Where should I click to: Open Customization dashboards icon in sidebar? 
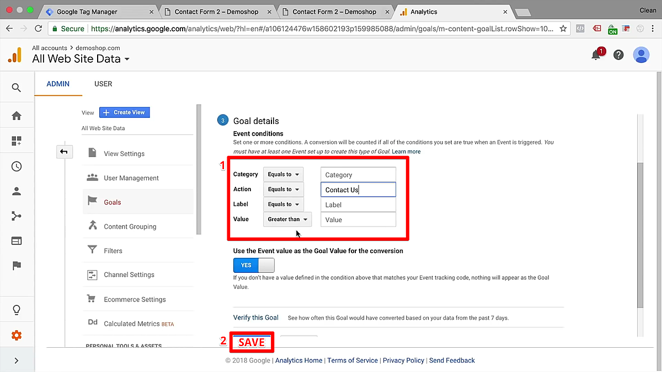[17, 141]
